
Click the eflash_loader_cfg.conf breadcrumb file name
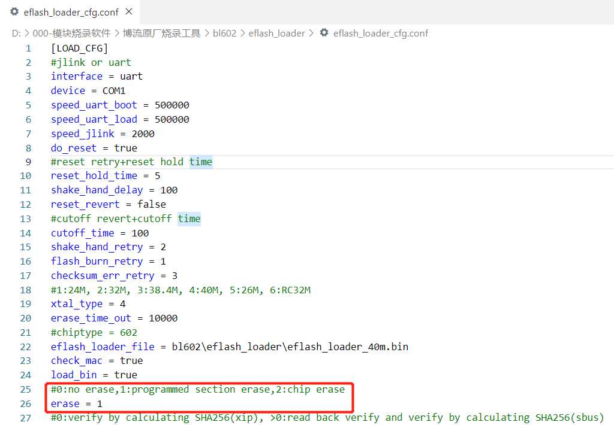[381, 34]
